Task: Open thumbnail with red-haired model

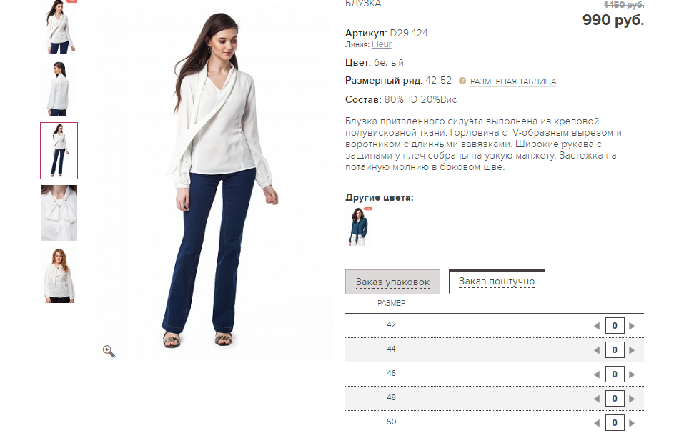Action: (x=59, y=275)
